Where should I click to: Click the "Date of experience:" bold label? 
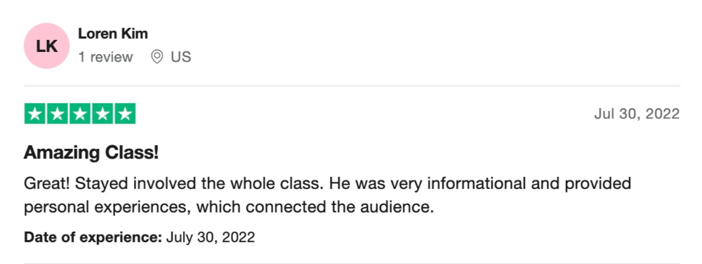tap(93, 237)
